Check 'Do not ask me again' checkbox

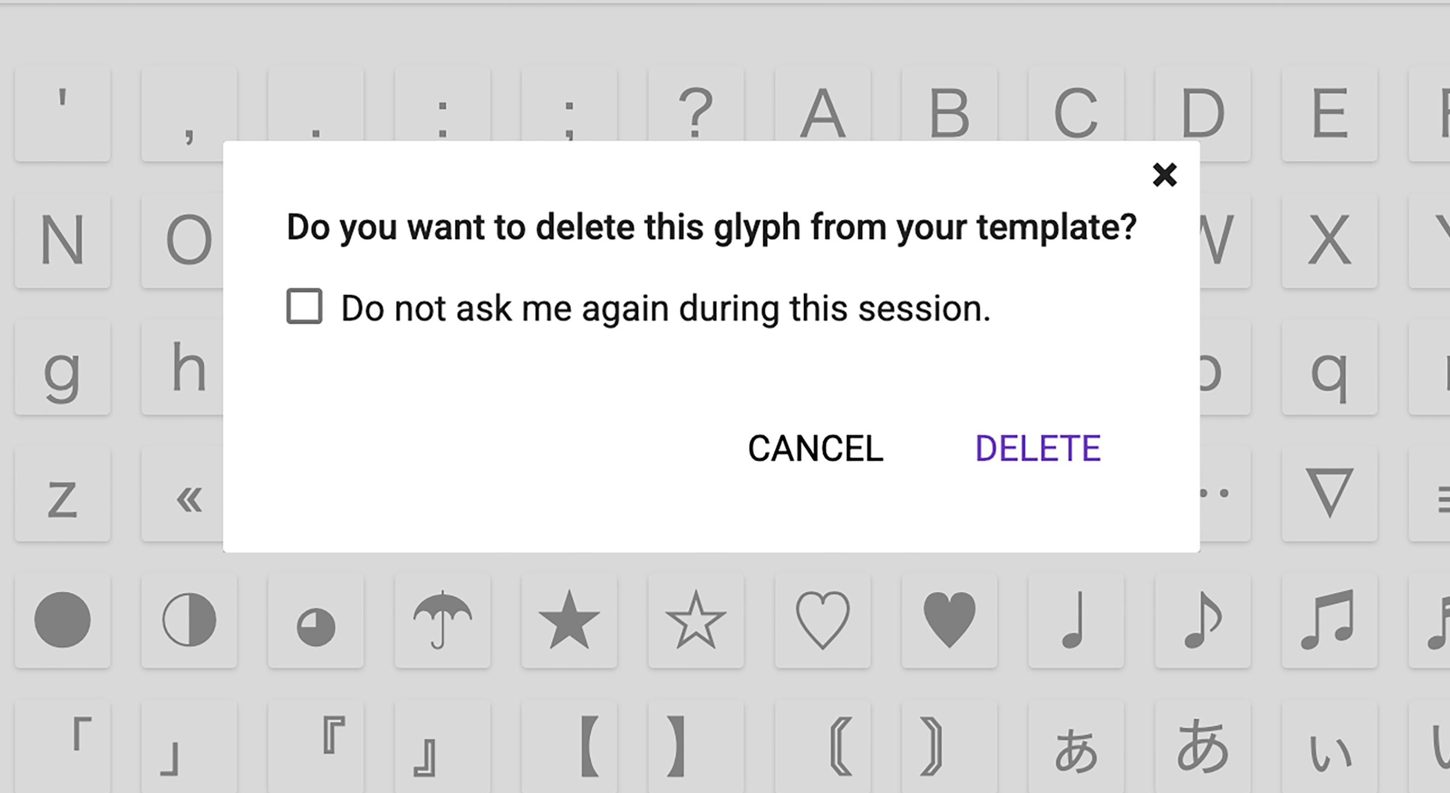click(305, 306)
